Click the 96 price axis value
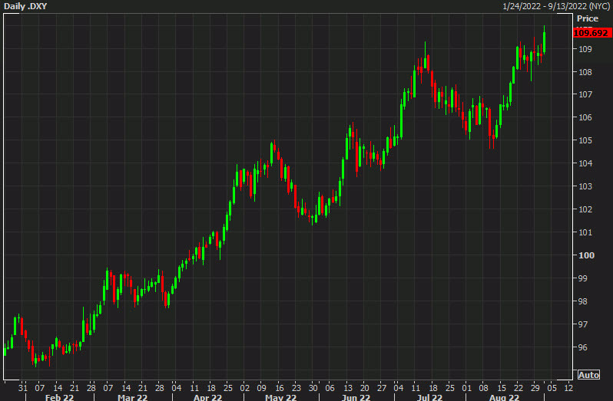This screenshot has width=613, height=401. tap(584, 347)
